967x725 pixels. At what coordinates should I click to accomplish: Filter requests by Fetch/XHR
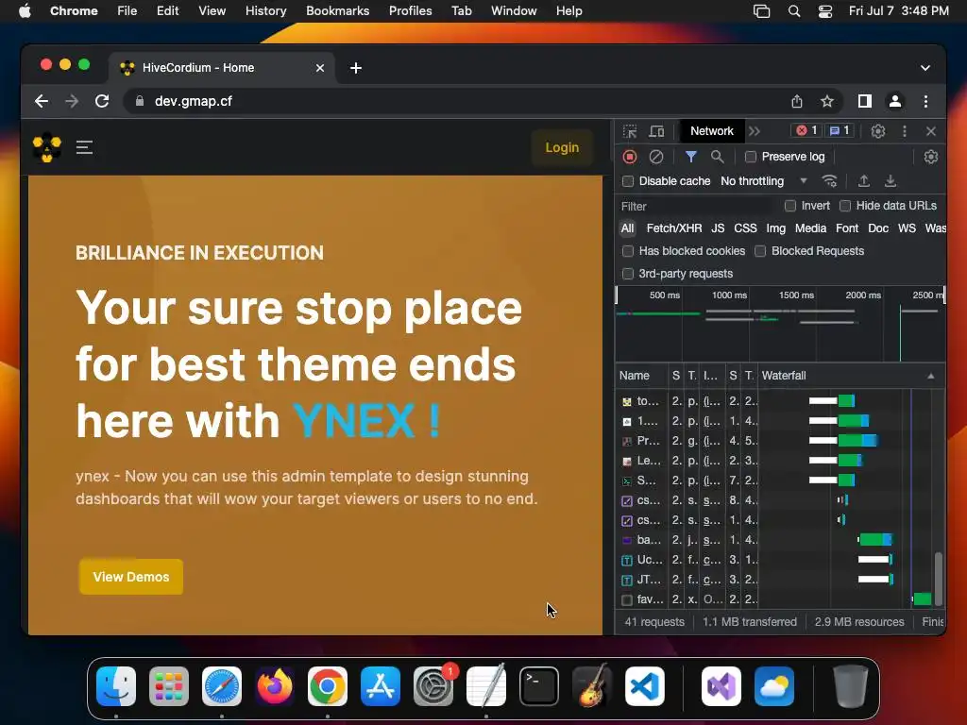(674, 228)
